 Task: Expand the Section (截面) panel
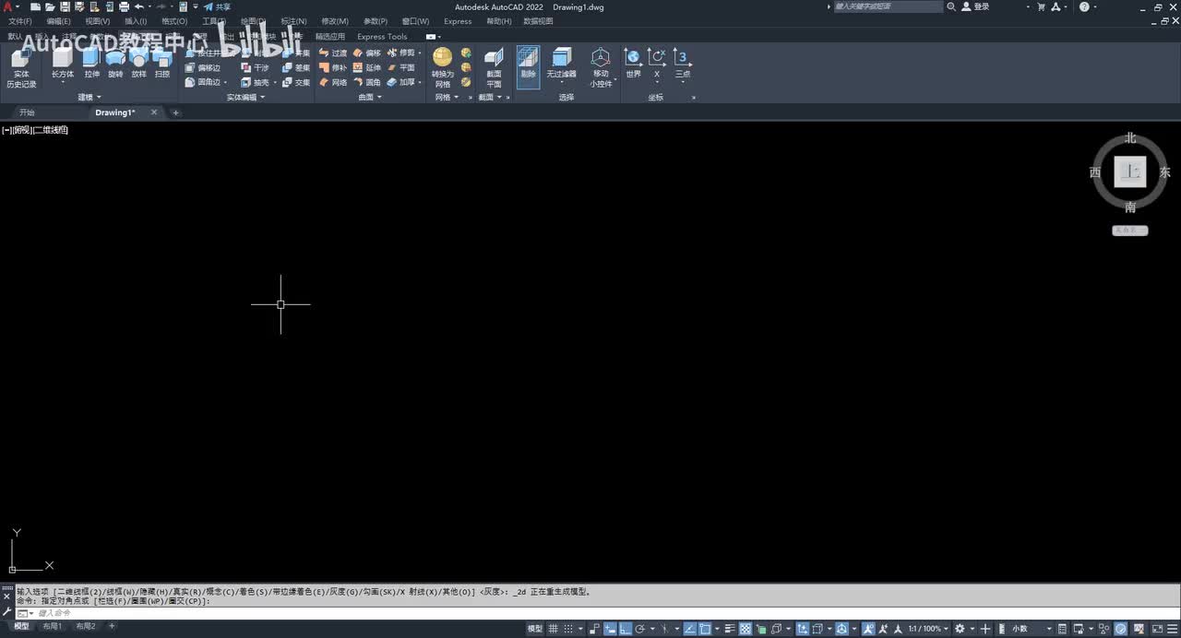pos(490,97)
